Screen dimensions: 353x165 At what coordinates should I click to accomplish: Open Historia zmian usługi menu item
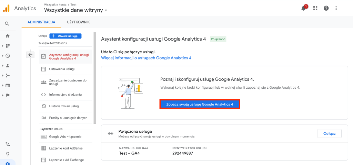click(x=65, y=106)
